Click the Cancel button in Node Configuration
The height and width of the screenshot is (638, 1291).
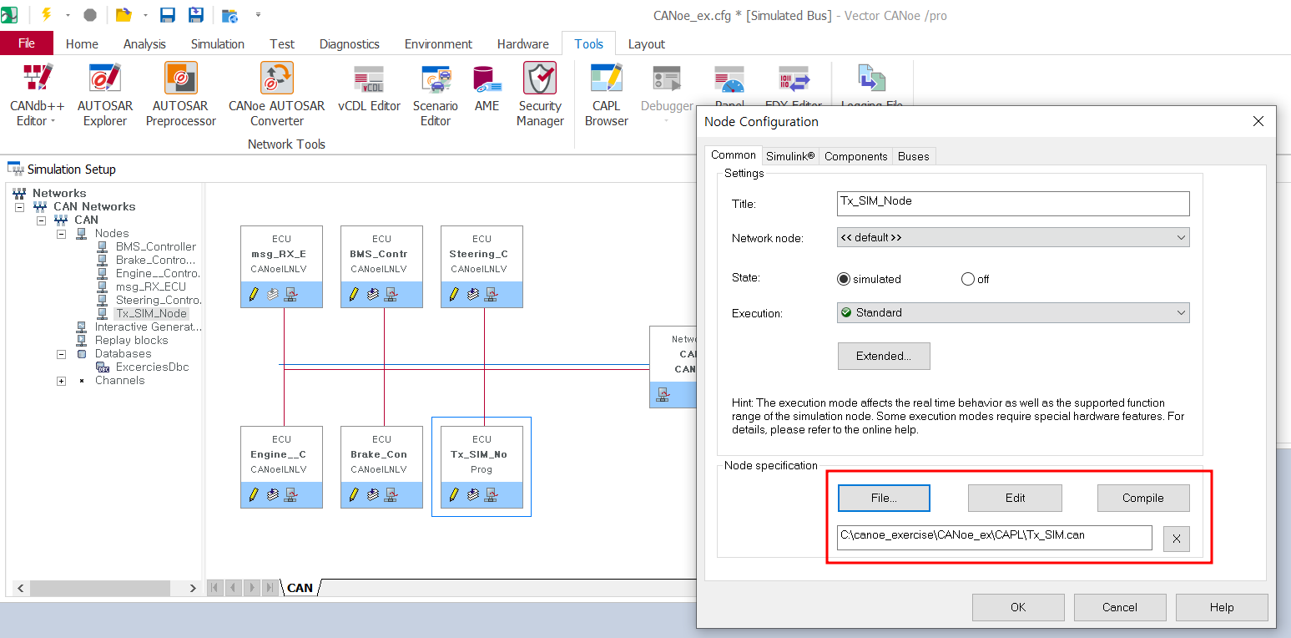1120,607
